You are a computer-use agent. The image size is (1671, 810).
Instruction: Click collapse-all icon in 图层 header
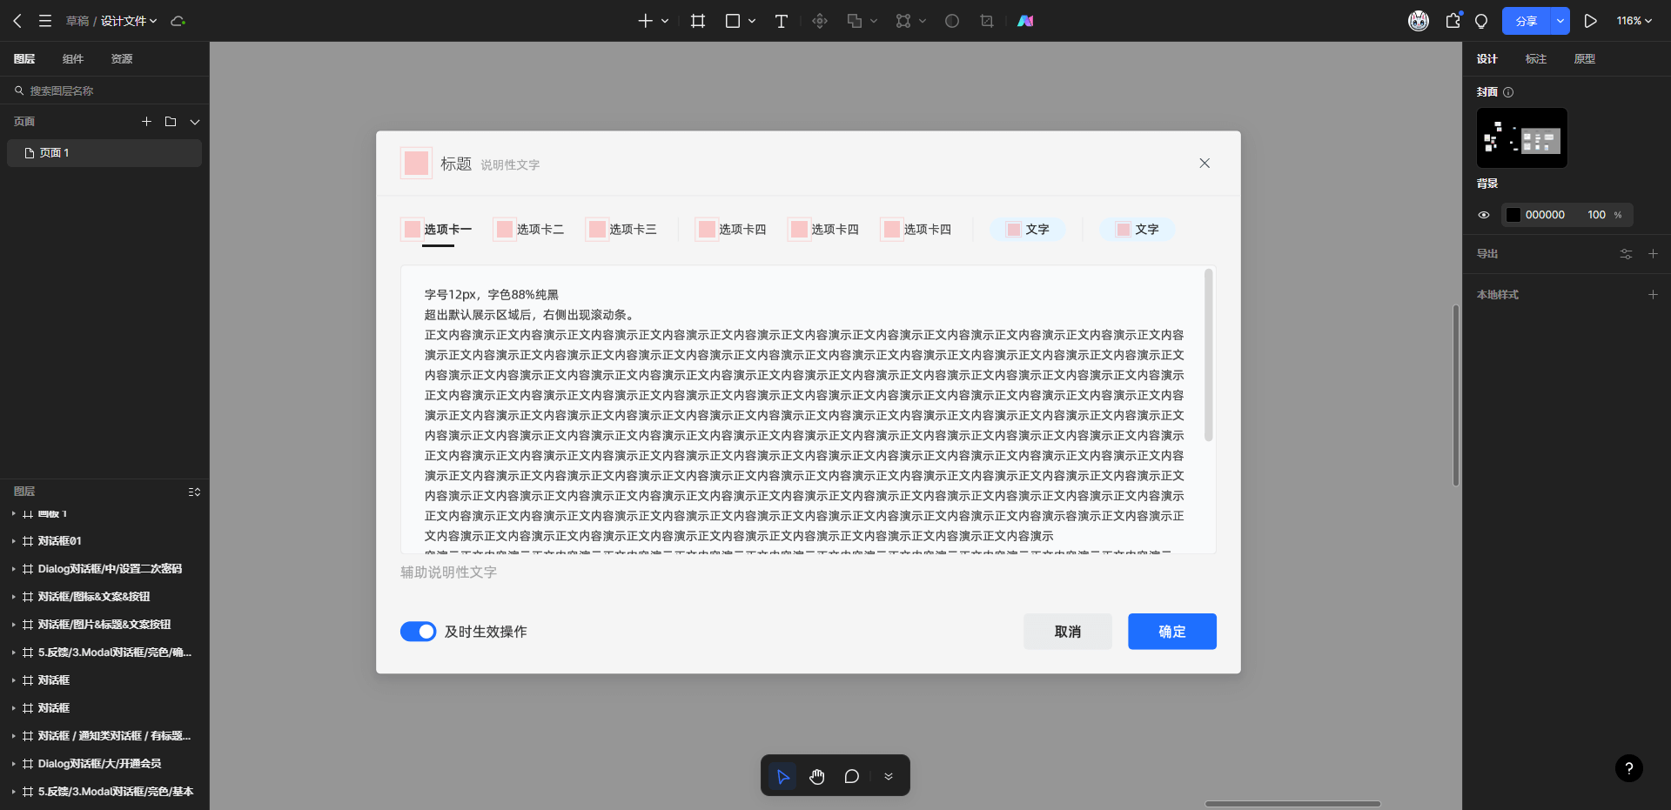194,492
